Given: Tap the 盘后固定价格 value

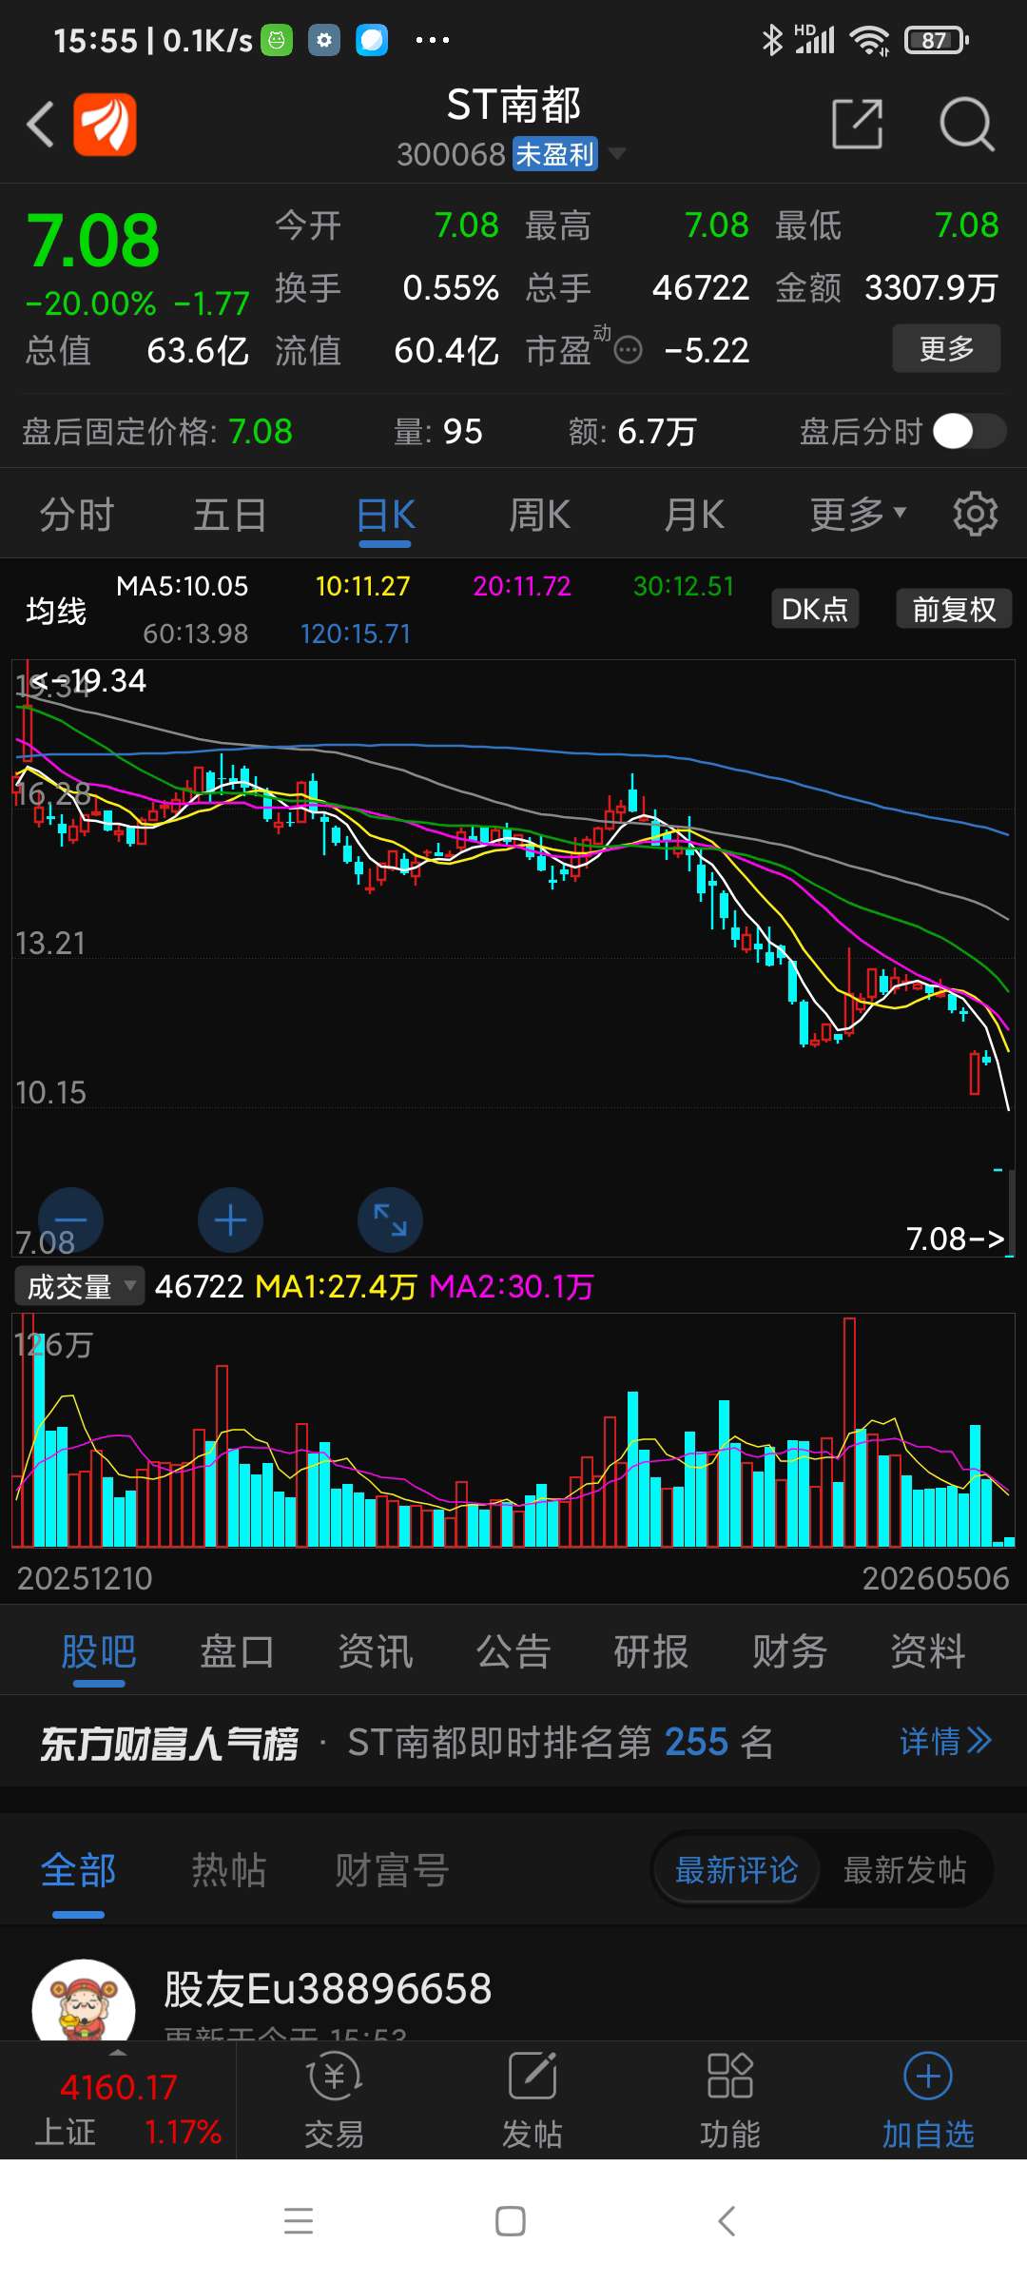Looking at the screenshot, I should pos(260,432).
